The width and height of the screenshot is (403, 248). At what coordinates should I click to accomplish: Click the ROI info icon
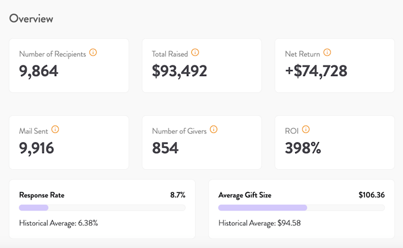pos(306,130)
